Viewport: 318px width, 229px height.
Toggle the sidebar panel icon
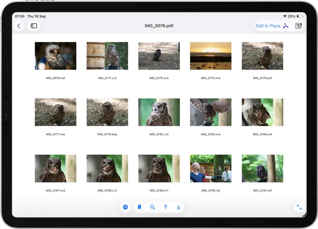coord(33,26)
